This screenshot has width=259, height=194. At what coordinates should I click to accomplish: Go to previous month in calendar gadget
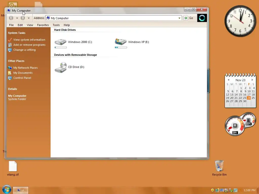[x=228, y=80]
